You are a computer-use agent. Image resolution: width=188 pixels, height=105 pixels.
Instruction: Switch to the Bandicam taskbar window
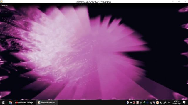coord(25,102)
